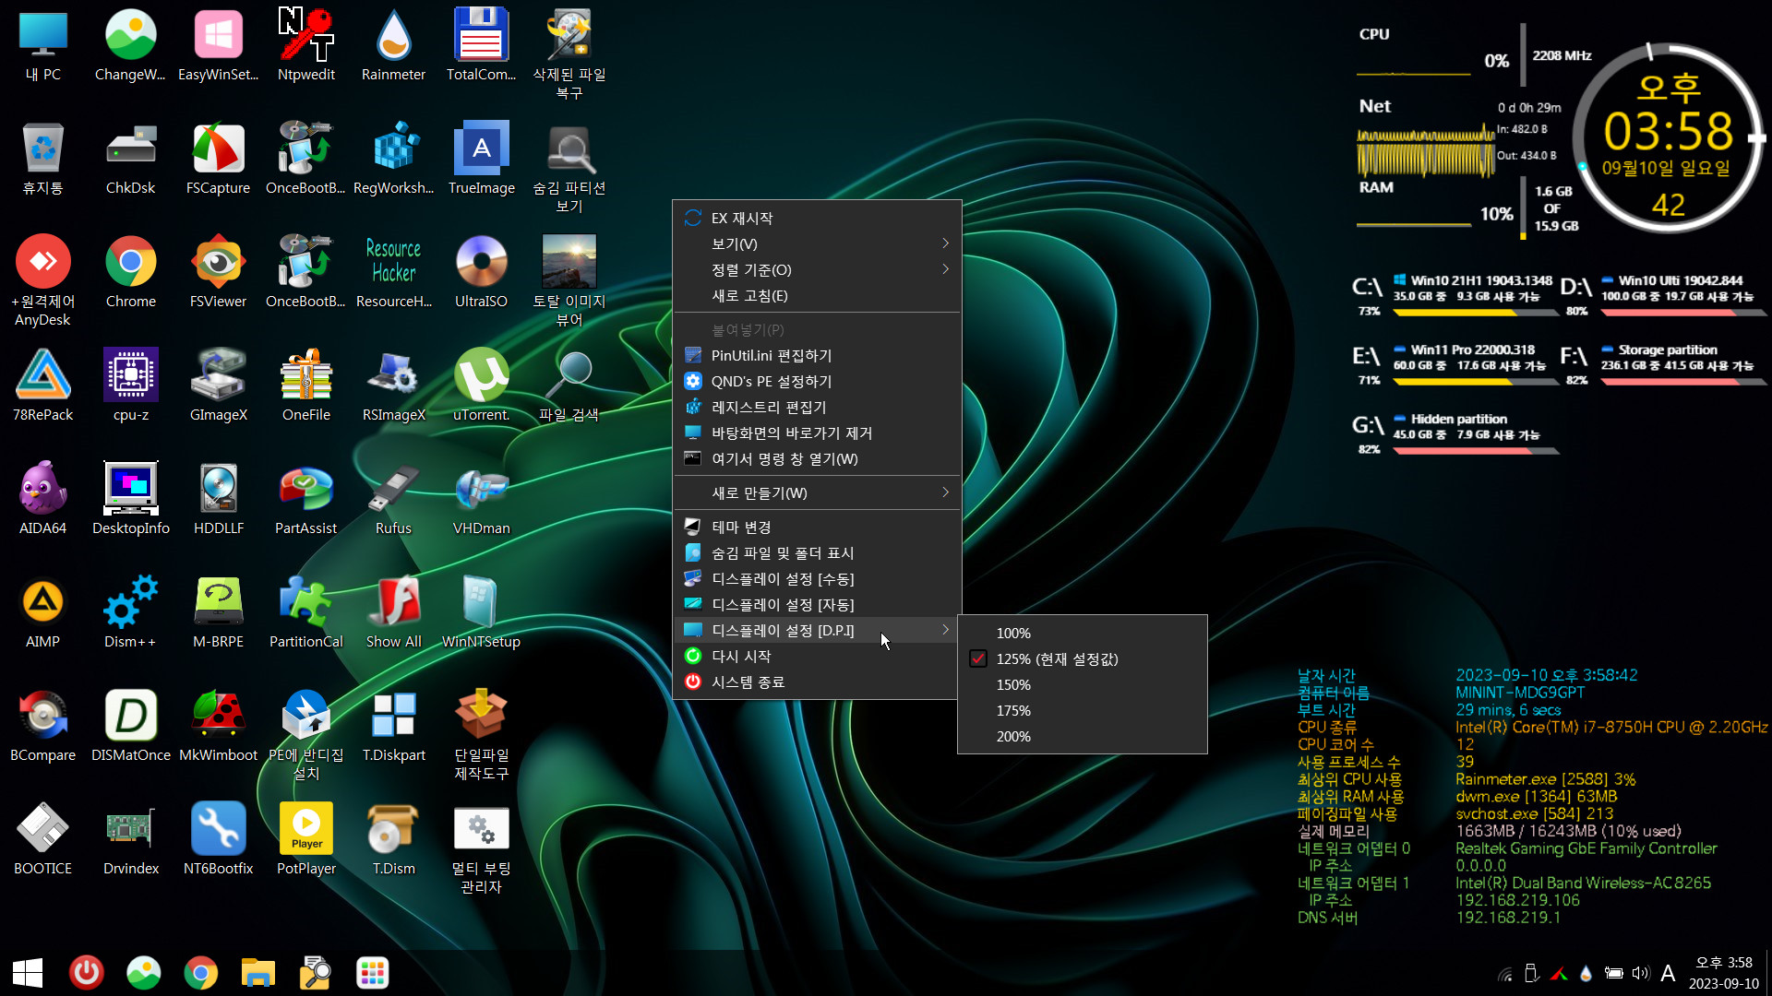Open 디스플레이 설정 [자동] entry
Image resolution: width=1772 pixels, height=996 pixels.
tap(817, 604)
